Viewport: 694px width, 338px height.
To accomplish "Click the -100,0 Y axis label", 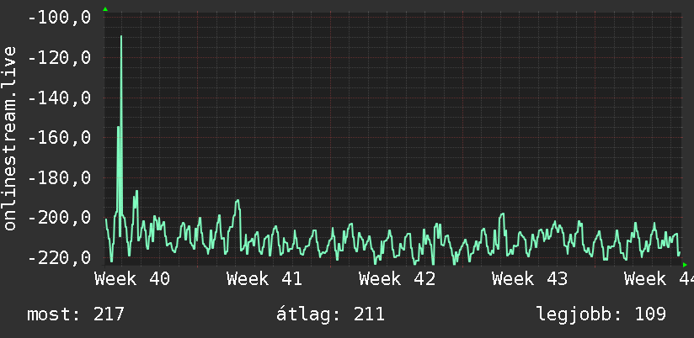I will (x=59, y=18).
